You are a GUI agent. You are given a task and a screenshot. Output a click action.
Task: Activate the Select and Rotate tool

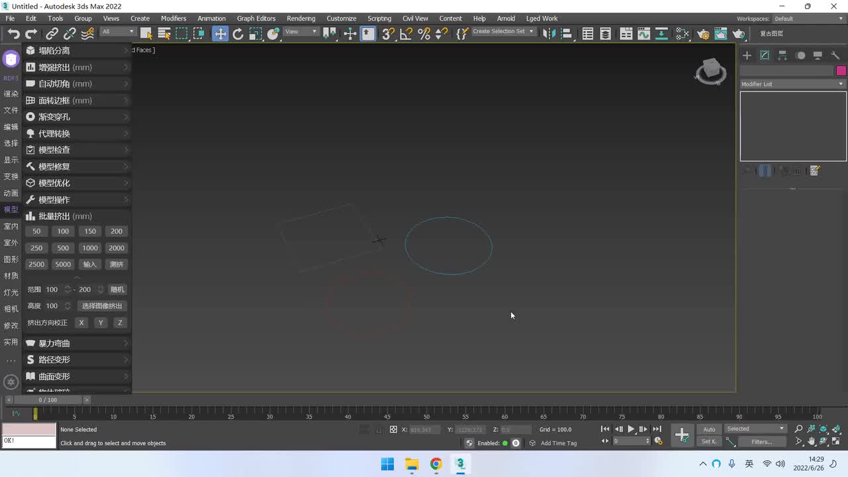click(238, 34)
